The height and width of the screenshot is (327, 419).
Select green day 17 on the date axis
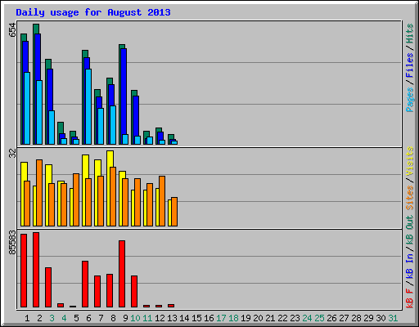221,318
